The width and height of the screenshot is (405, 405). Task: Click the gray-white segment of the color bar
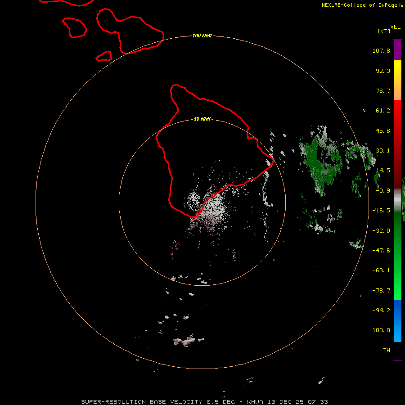pos(397,200)
